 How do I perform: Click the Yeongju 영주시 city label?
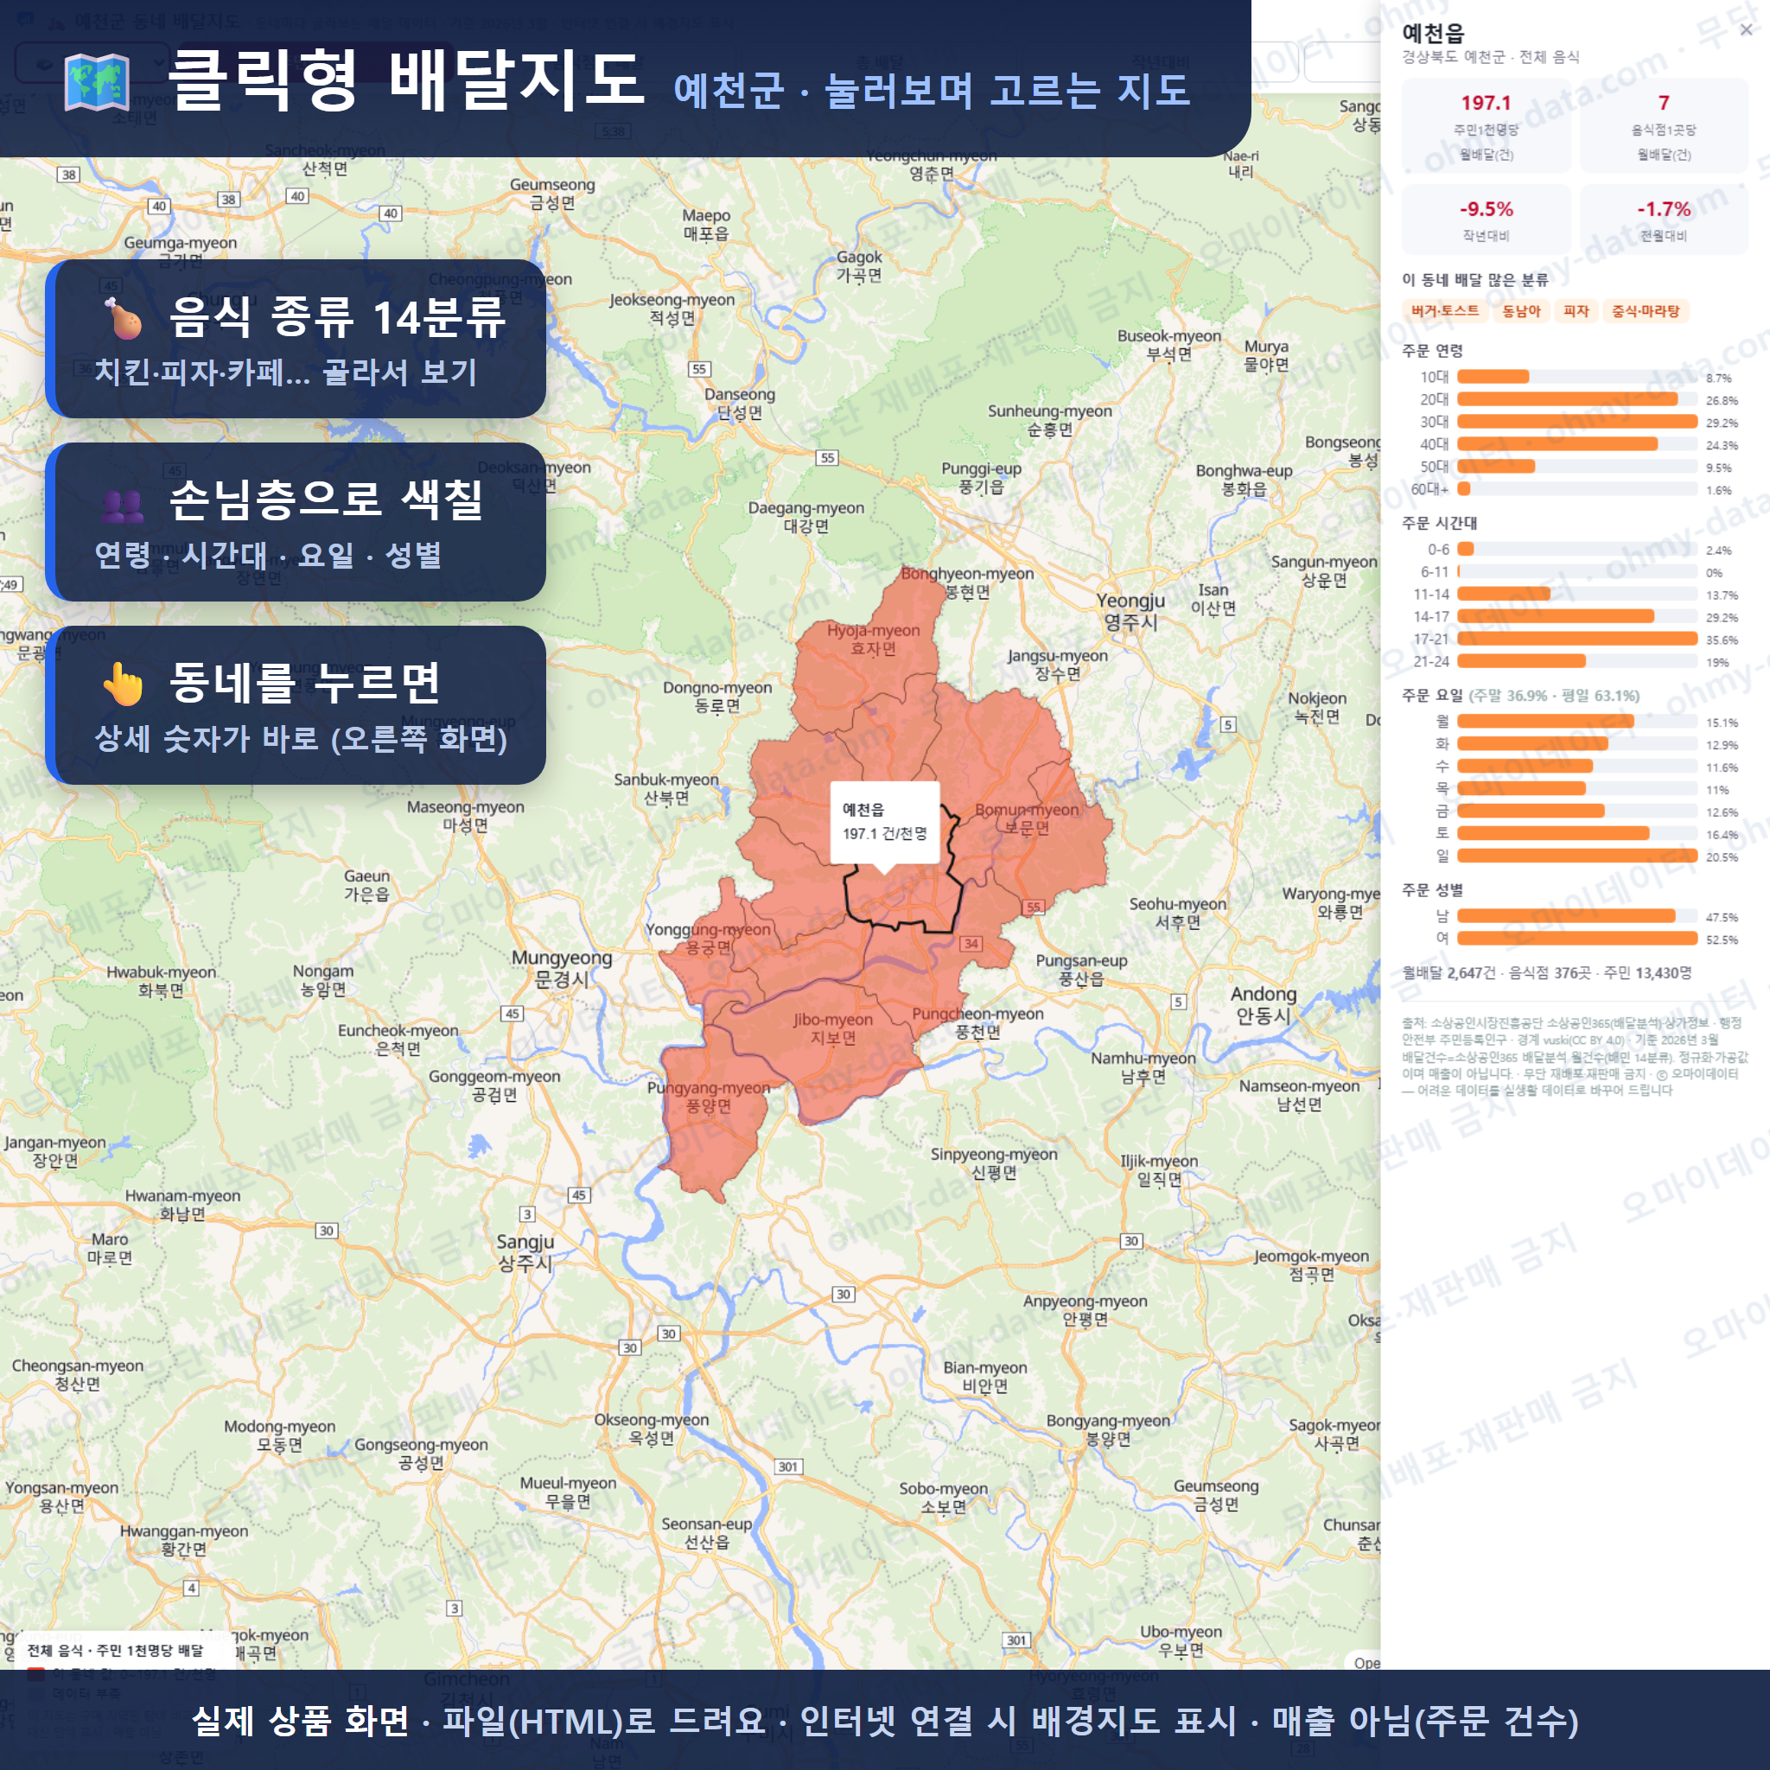(x=1130, y=611)
